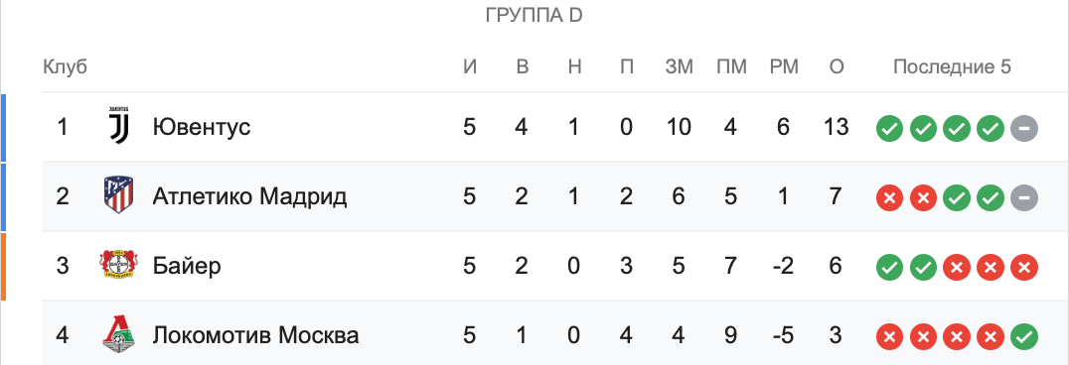Image resolution: width=1069 pixels, height=365 pixels.
Task: Open the Локомотив Москва team link
Action: pyautogui.click(x=255, y=335)
